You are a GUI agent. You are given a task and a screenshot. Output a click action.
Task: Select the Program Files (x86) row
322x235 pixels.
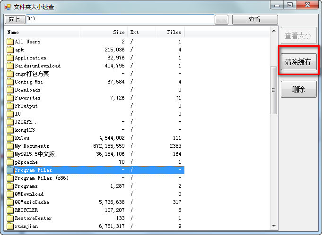(95, 178)
